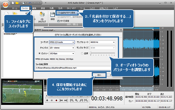
Task: Click the MPEG-2/4 Audio: 48000 Hz; Stereo; 192 Kbps summary
Action: click(54, 59)
